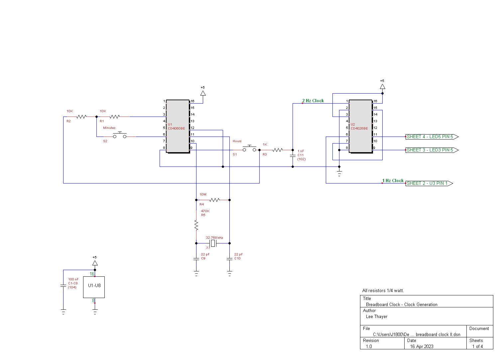Select the 2 Hz Clock net label

click(x=313, y=101)
